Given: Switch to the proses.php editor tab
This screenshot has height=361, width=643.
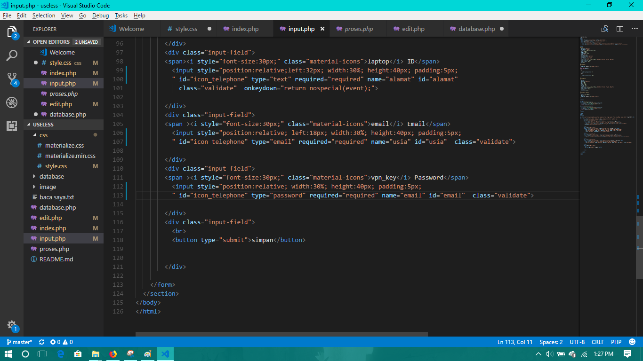Looking at the screenshot, I should coord(359,29).
